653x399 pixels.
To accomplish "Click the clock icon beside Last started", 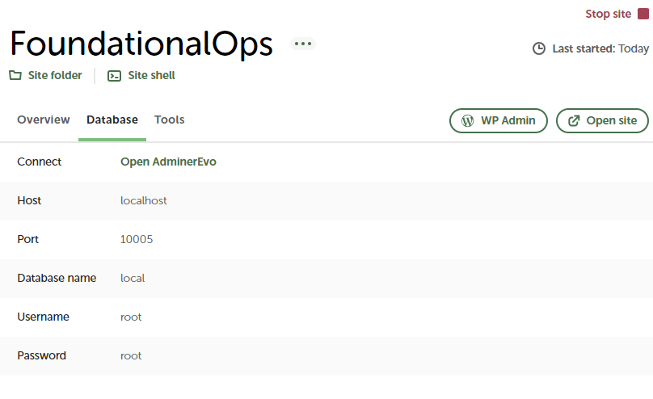I will tap(539, 48).
